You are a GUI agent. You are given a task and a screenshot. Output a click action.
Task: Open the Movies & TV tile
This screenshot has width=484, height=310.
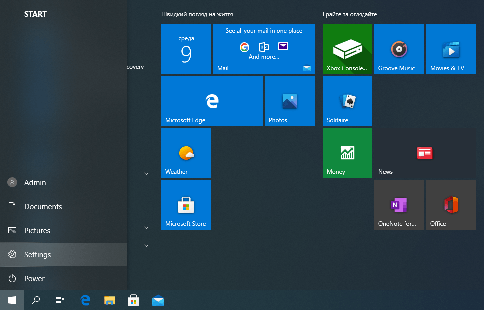451,49
